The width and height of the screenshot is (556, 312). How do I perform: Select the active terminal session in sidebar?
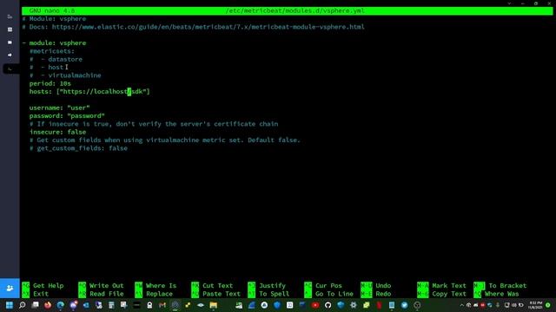[x=10, y=68]
